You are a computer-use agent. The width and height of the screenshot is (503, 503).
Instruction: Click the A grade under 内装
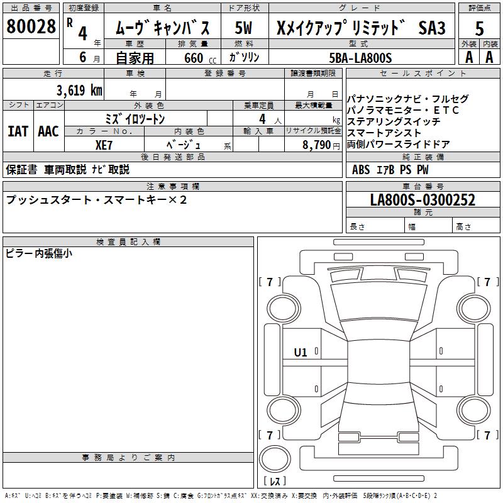[x=489, y=57]
